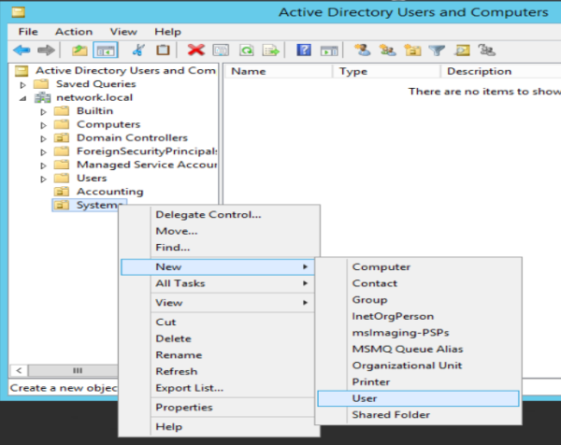Sort by the Name column header

279,71
